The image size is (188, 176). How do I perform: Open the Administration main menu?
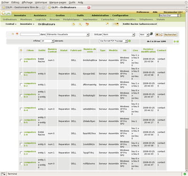100,16
